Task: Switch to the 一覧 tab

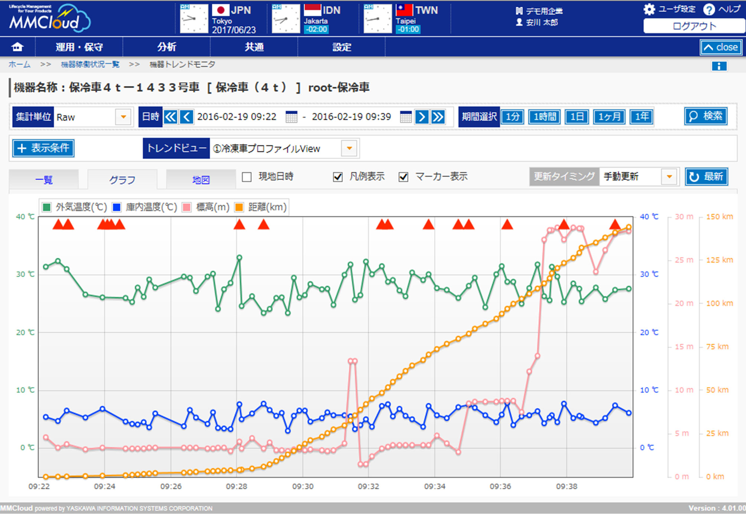Action: click(44, 180)
